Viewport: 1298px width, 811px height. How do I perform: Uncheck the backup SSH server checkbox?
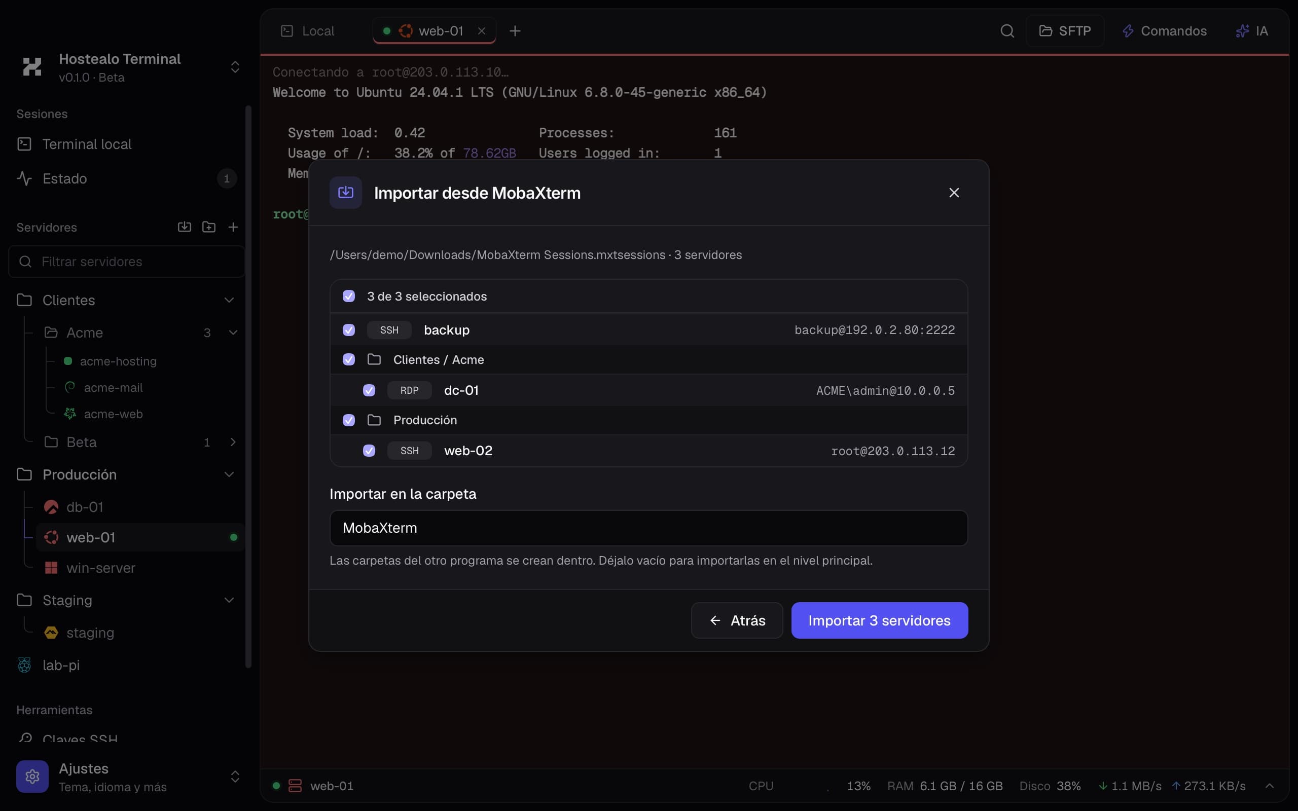click(x=349, y=330)
